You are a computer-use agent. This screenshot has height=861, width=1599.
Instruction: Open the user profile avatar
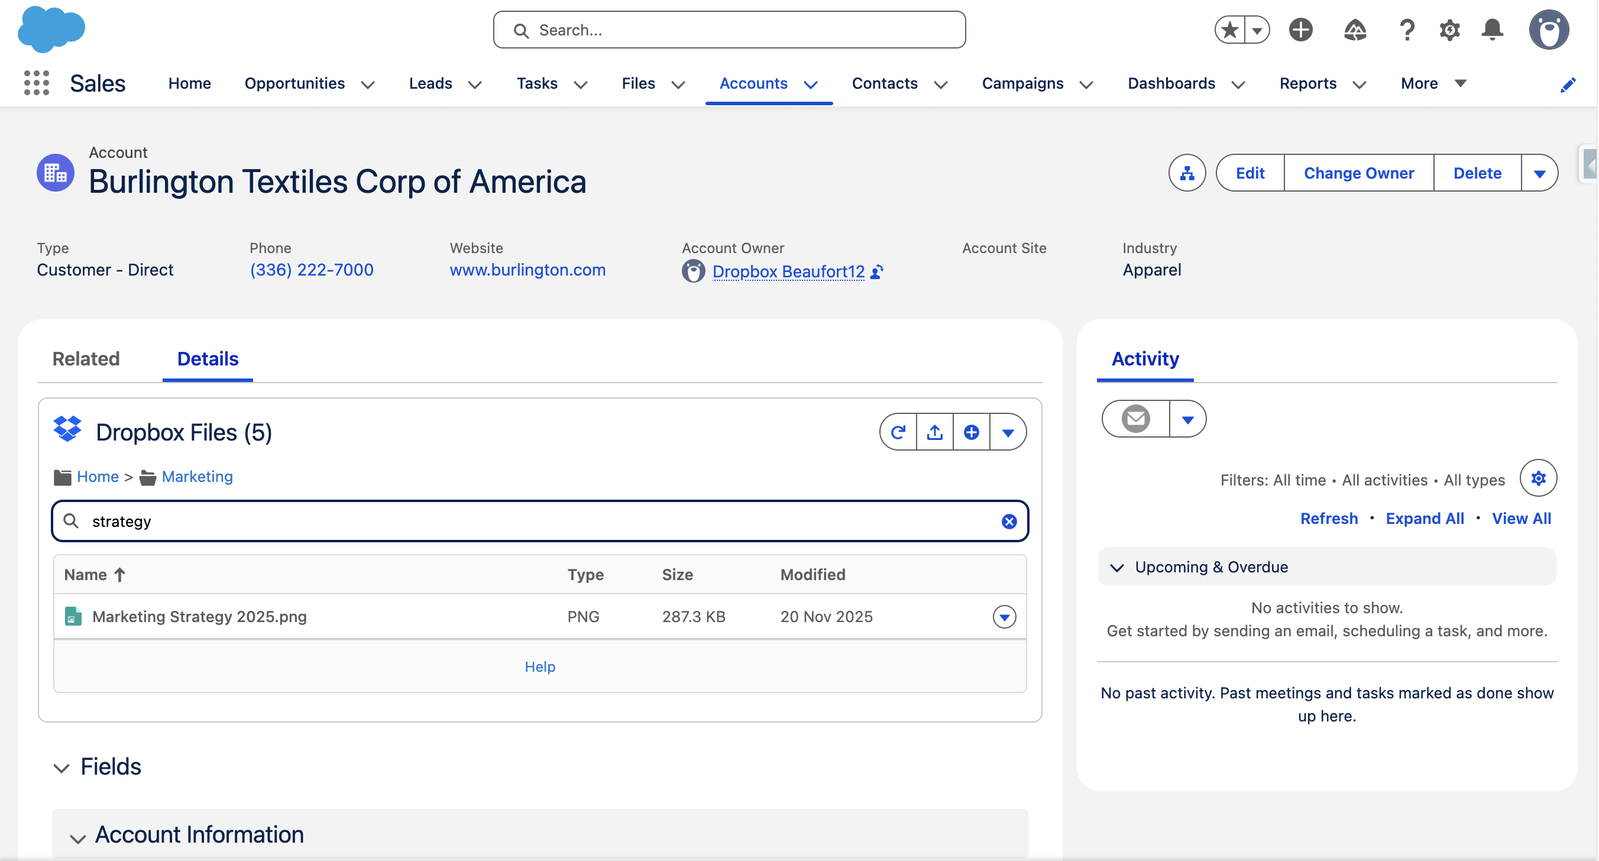[x=1549, y=30]
